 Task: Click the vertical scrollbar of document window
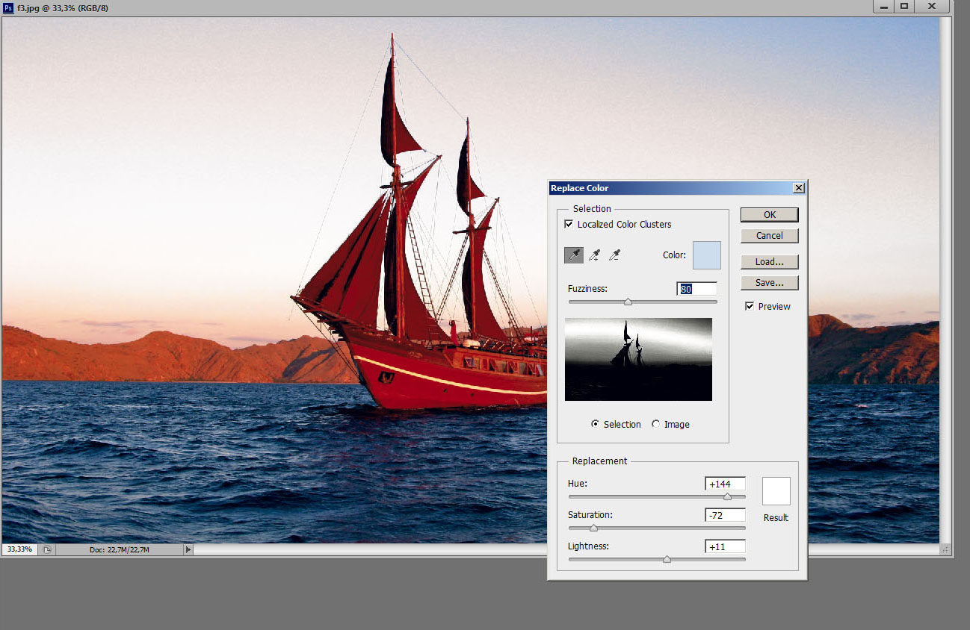946,280
